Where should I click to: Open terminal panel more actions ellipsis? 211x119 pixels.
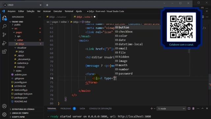point(198,108)
